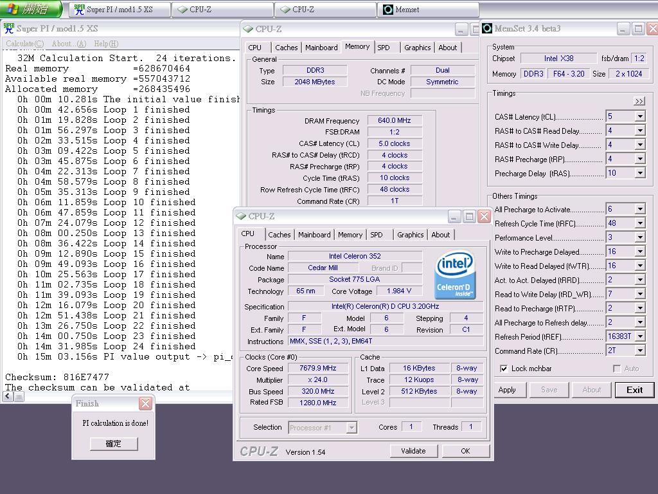
Task: Open Performance Level dropdown
Action: (x=639, y=237)
